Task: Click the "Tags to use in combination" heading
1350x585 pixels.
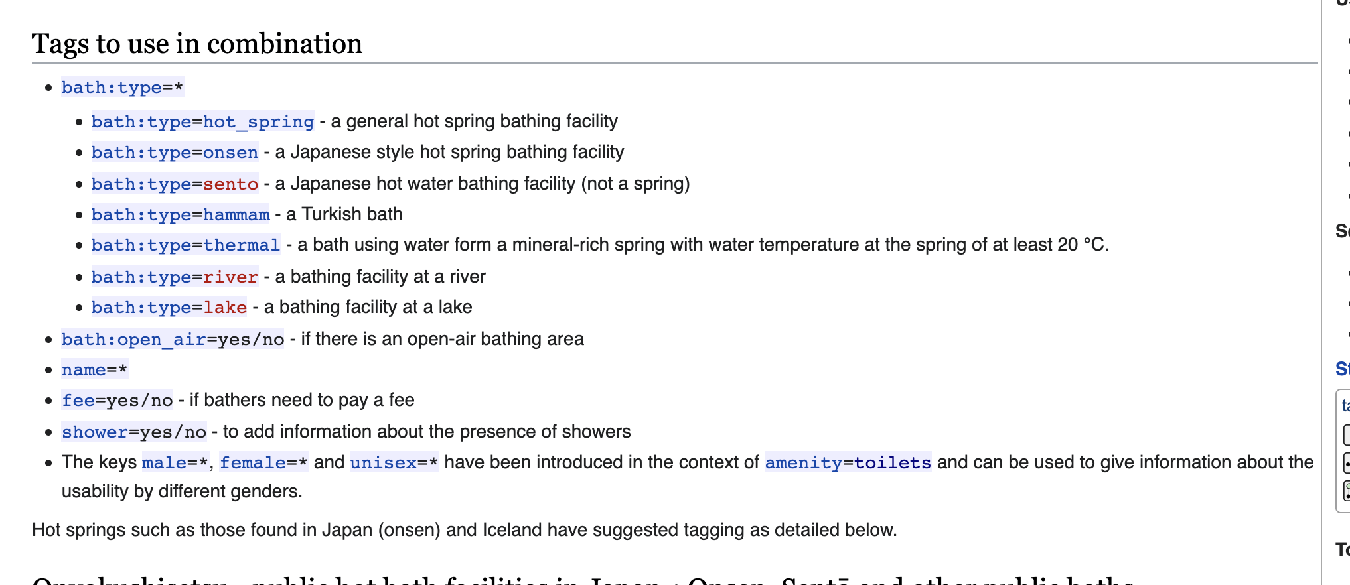Action: (197, 44)
